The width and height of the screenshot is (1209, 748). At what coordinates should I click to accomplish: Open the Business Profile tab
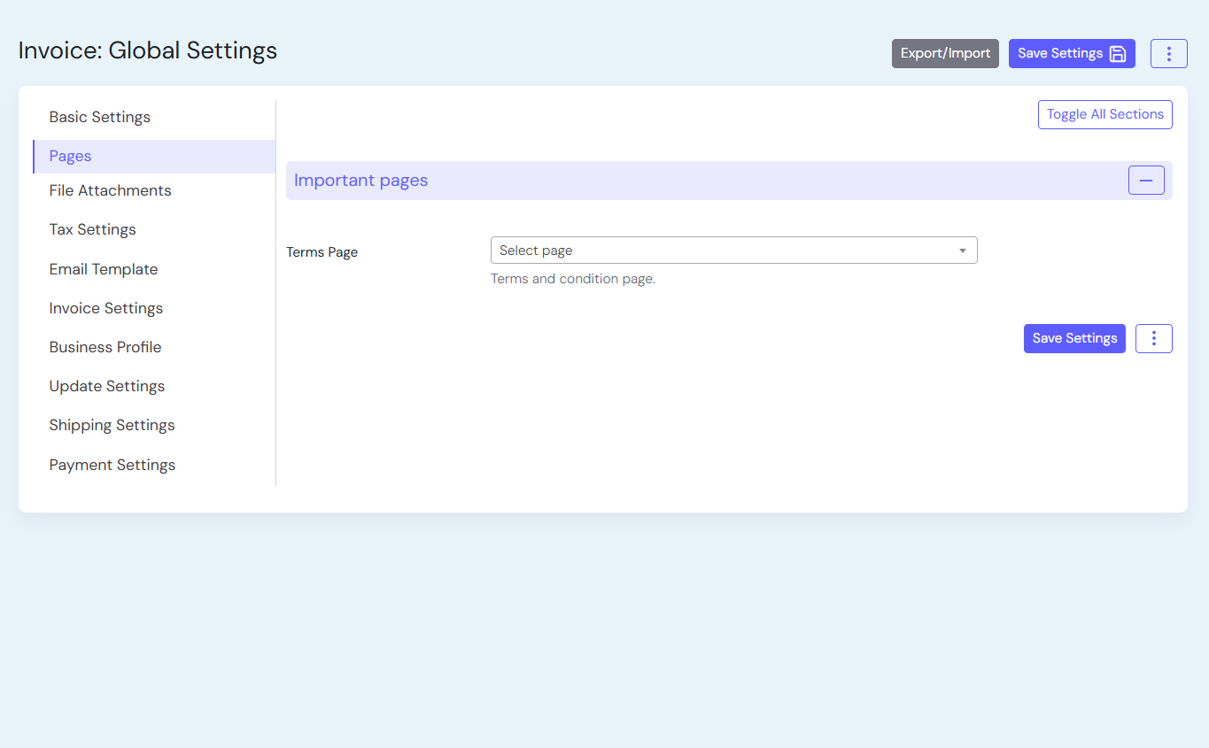click(x=105, y=347)
